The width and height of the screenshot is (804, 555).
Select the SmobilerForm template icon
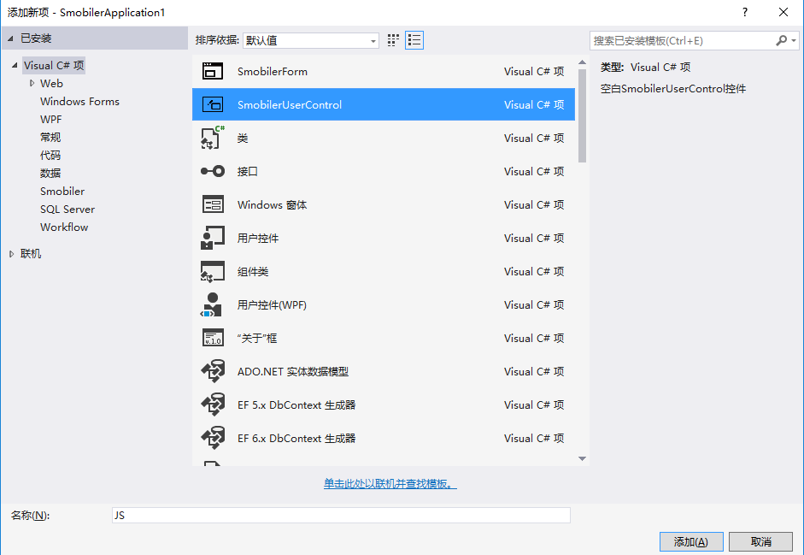213,71
